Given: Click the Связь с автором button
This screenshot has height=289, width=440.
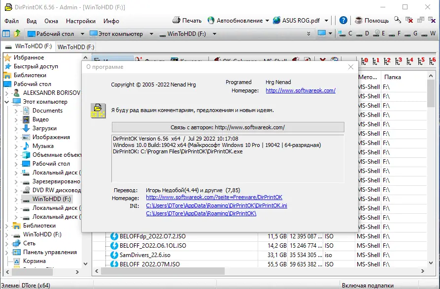Looking at the screenshot, I should pyautogui.click(x=228, y=127).
